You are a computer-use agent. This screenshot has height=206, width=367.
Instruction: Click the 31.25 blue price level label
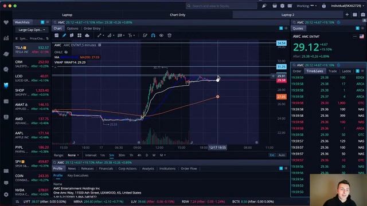(282, 67)
